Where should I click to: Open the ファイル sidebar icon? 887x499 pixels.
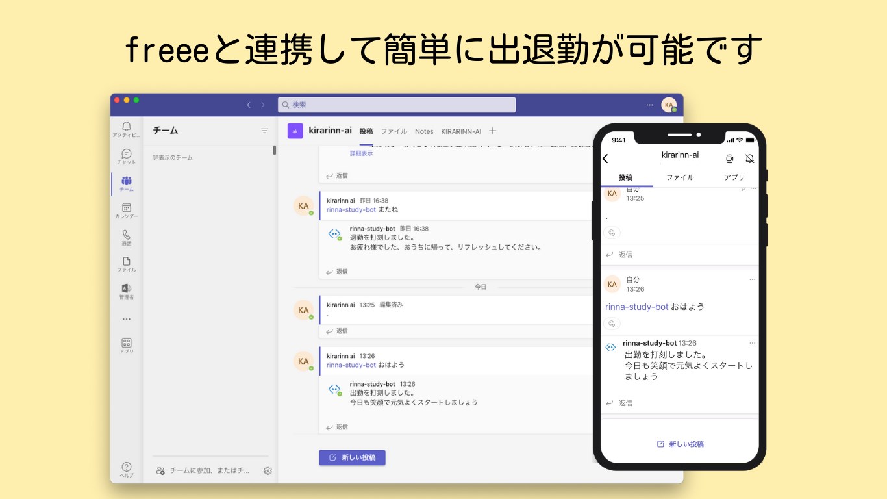(126, 264)
